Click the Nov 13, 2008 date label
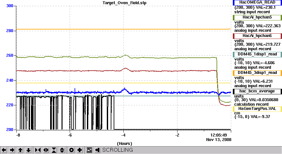Screen dimensions: 282x154 click(219, 140)
